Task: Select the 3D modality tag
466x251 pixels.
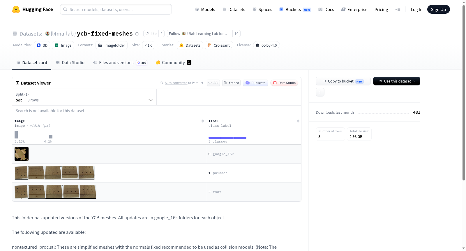Action: (x=42, y=45)
